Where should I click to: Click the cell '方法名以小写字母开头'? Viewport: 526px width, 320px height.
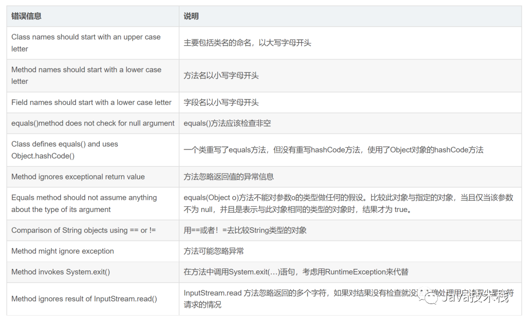(350, 75)
